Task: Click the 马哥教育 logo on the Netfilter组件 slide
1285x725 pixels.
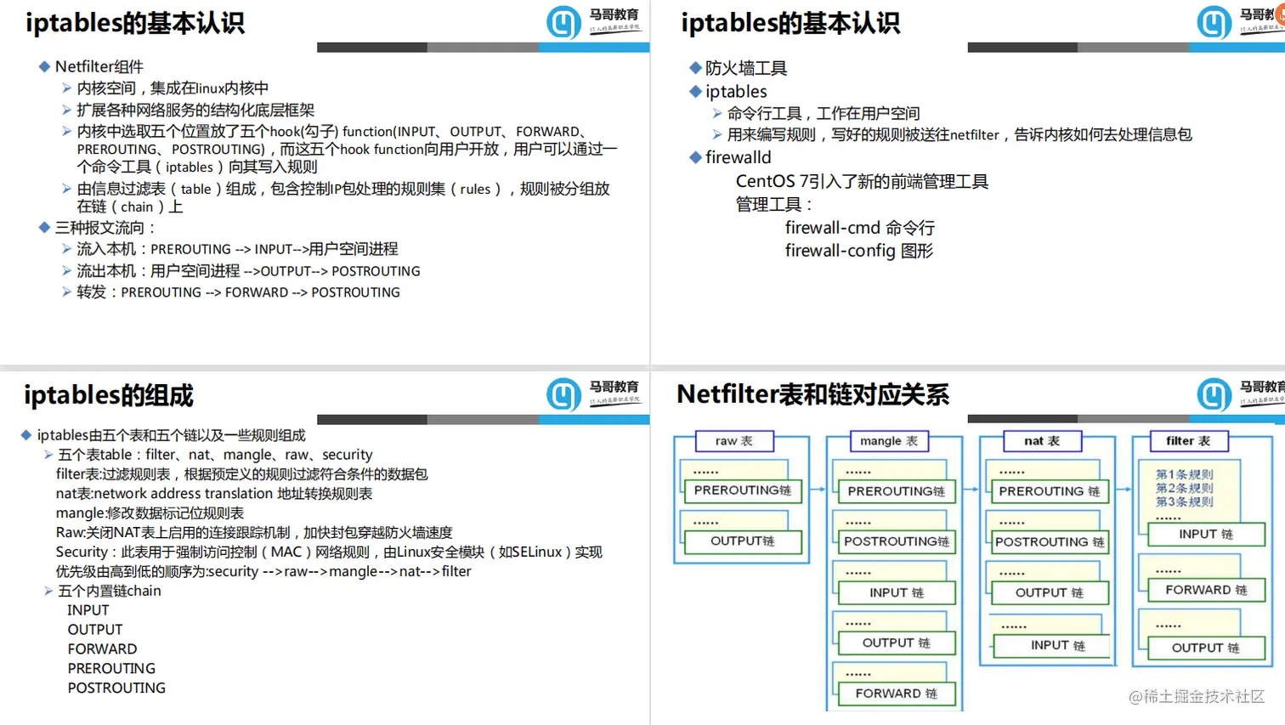Action: (x=592, y=22)
